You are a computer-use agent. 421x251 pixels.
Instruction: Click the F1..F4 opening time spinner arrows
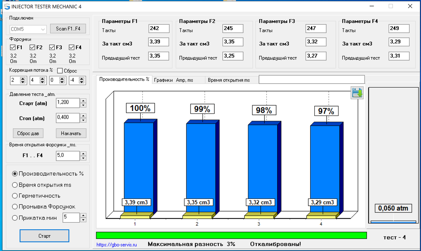point(83,156)
